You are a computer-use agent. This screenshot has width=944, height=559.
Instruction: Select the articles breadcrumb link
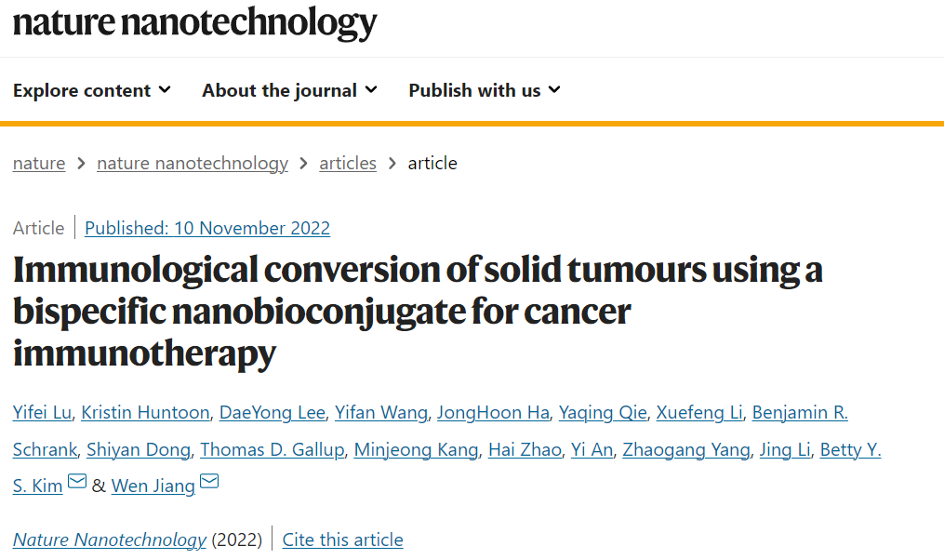coord(348,164)
